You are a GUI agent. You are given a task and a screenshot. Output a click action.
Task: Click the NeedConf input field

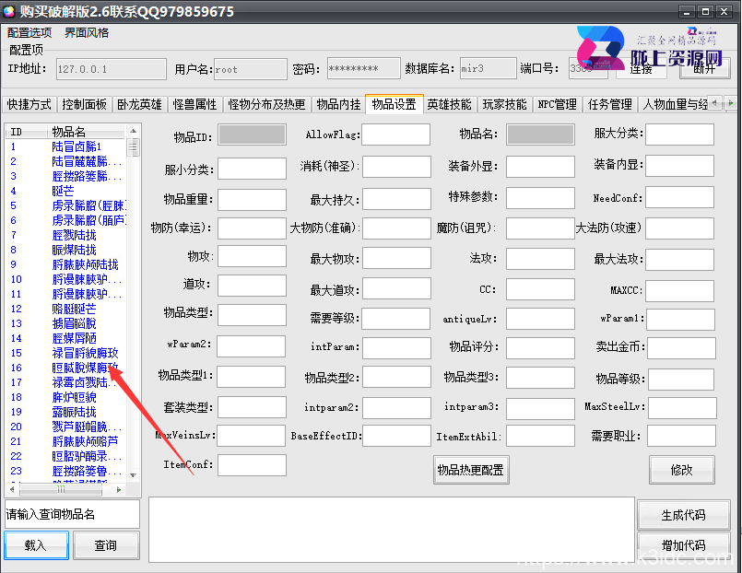pyautogui.click(x=679, y=196)
